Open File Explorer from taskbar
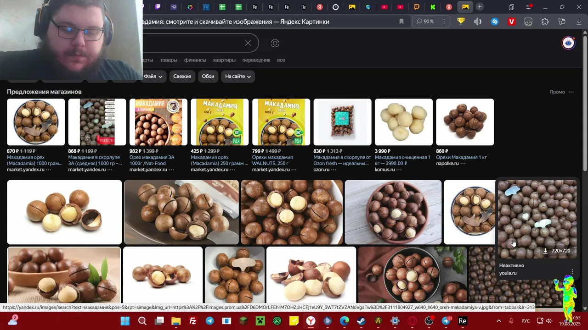This screenshot has width=588, height=330. click(175, 321)
